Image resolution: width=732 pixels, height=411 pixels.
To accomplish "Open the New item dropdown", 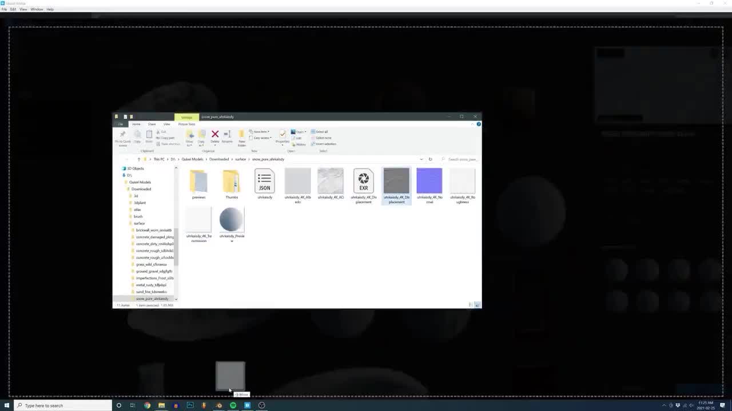I will click(x=260, y=132).
